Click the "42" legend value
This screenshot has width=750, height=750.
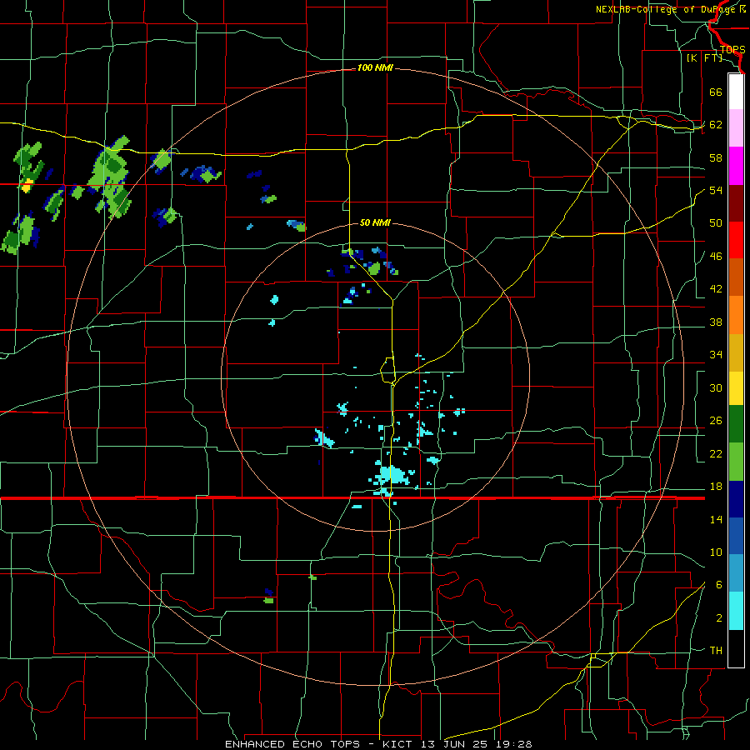click(x=716, y=289)
